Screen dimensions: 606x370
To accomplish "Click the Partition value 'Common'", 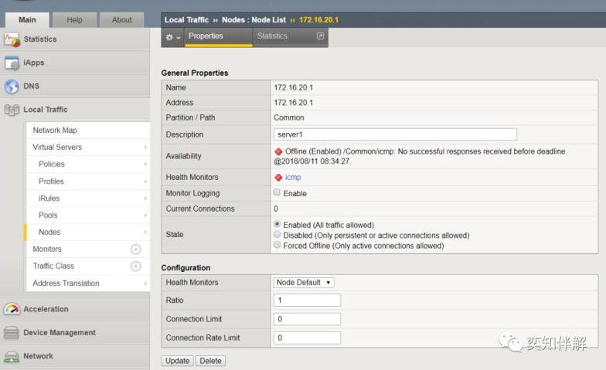I will point(289,117).
